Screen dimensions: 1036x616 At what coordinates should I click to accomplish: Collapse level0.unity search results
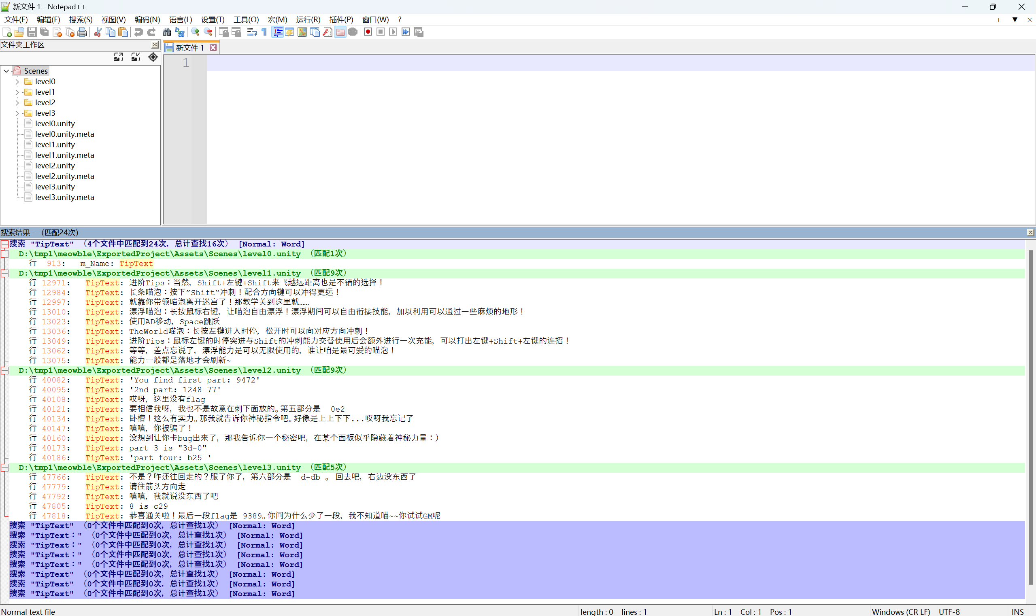click(x=4, y=254)
